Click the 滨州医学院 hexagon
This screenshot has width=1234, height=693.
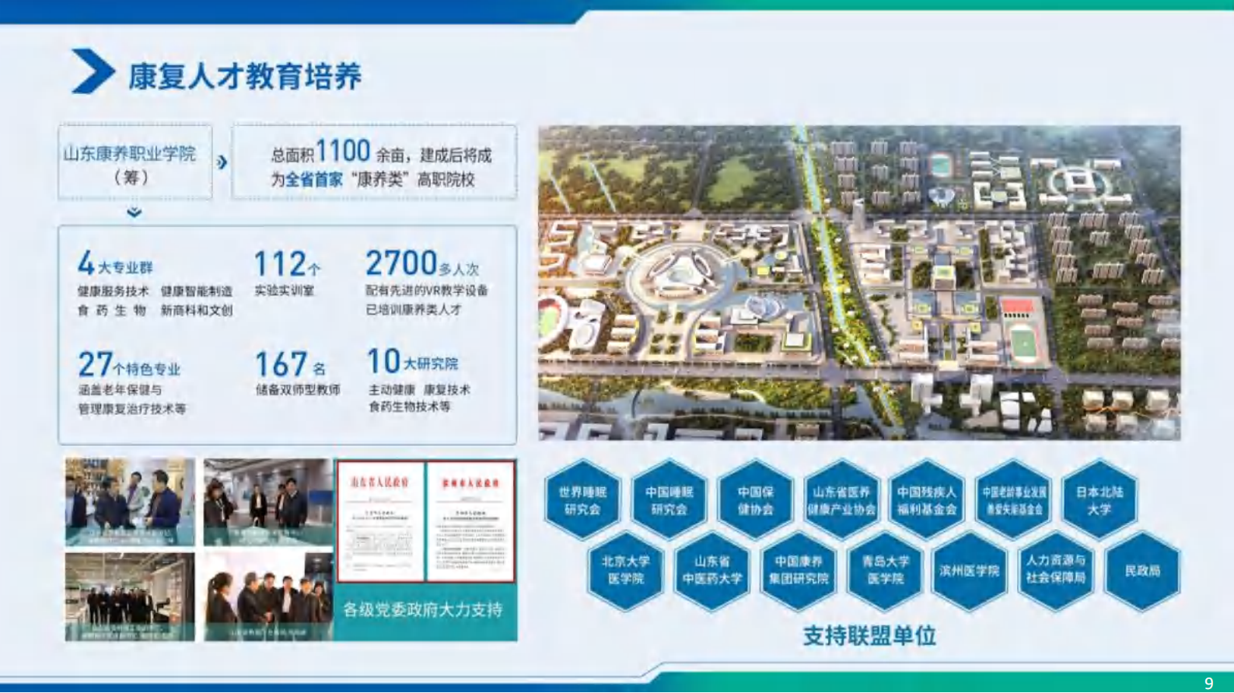click(x=970, y=570)
